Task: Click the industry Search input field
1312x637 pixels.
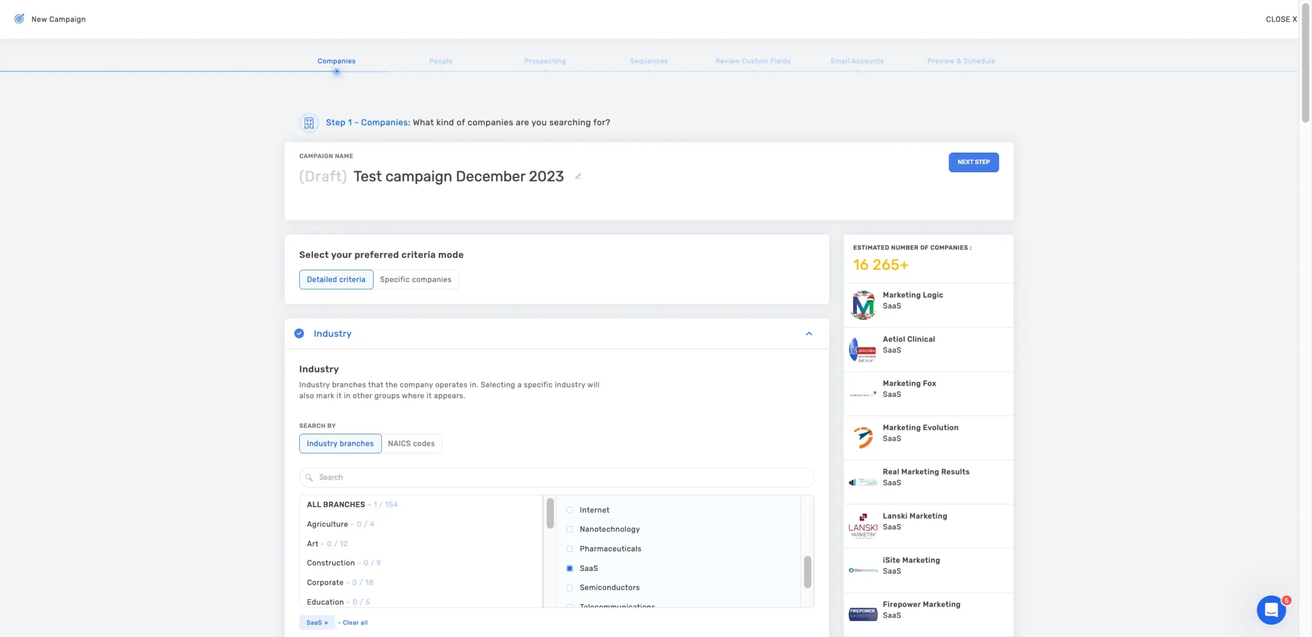Action: (556, 477)
